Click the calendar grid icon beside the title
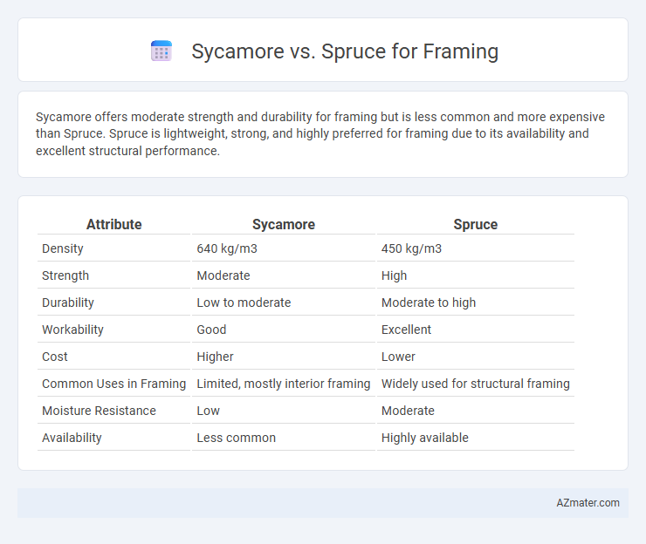Viewport: 646px width, 544px height. point(161,51)
